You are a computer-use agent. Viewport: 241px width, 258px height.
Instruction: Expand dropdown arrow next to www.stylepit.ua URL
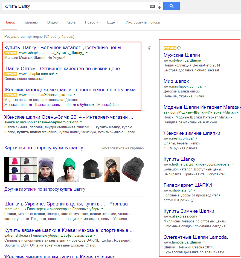(204, 60)
